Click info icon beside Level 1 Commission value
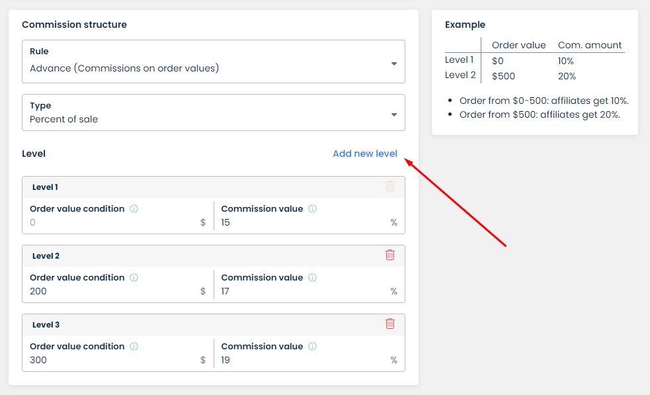 point(313,209)
